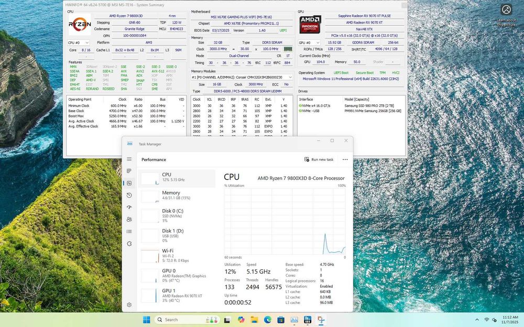The height and width of the screenshot is (327, 524).
Task: Click DDR5-6000 / PC5-48000 type field
Action: (x=248, y=91)
